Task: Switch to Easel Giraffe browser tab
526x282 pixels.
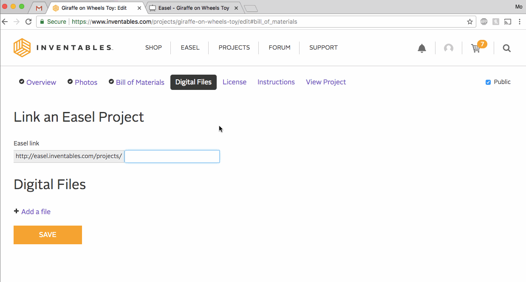Action: tap(193, 8)
